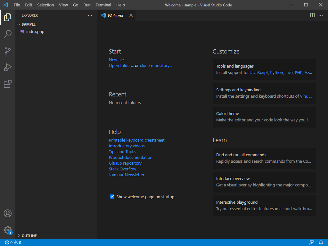Open the Extensions view icon
Image resolution: width=328 pixels, height=246 pixels.
pyautogui.click(x=8, y=84)
